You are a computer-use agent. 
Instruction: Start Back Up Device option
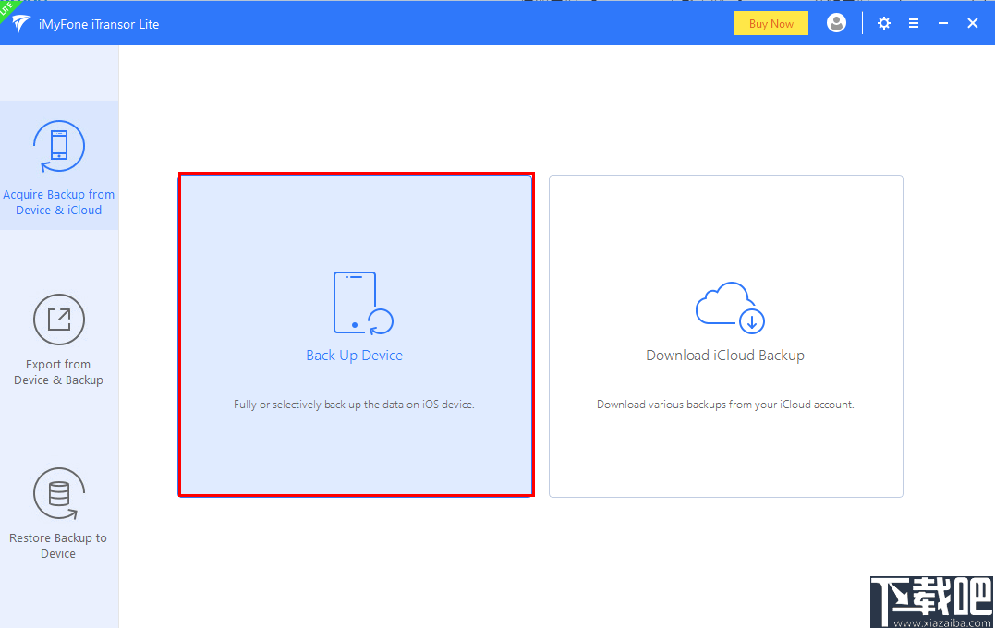pyautogui.click(x=355, y=355)
